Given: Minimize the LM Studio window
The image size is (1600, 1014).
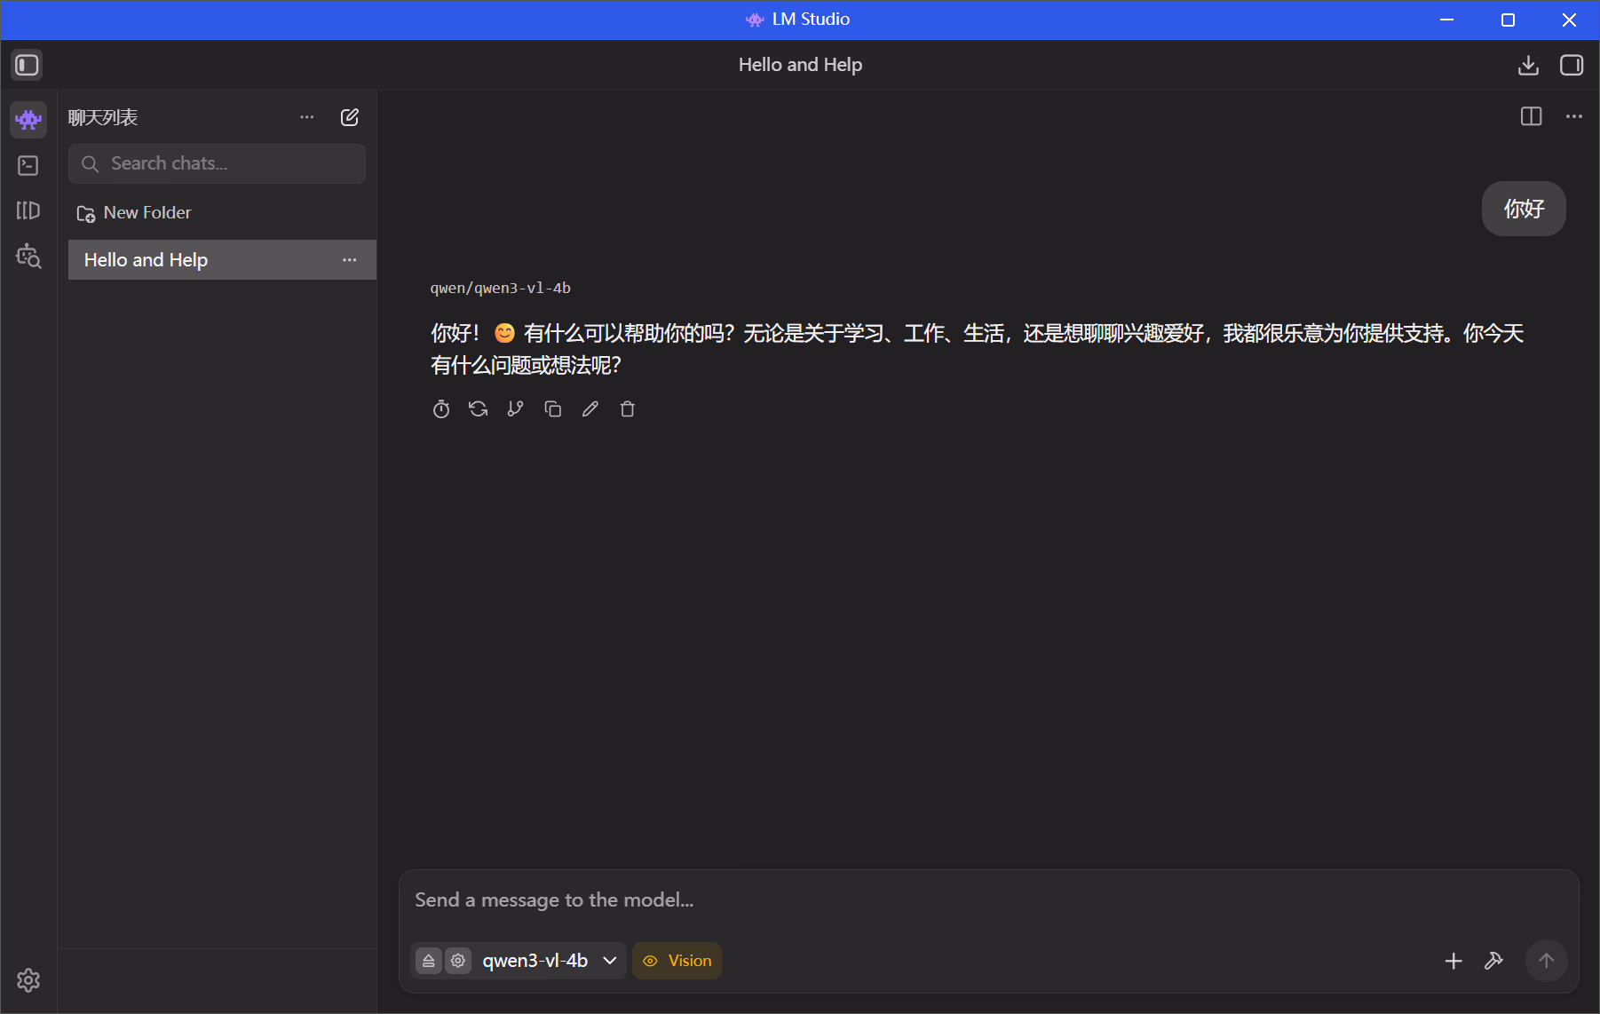Looking at the screenshot, I should (1446, 20).
